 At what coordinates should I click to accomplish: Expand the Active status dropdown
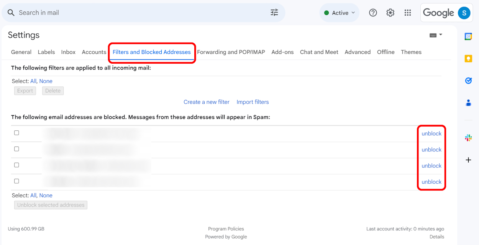339,12
